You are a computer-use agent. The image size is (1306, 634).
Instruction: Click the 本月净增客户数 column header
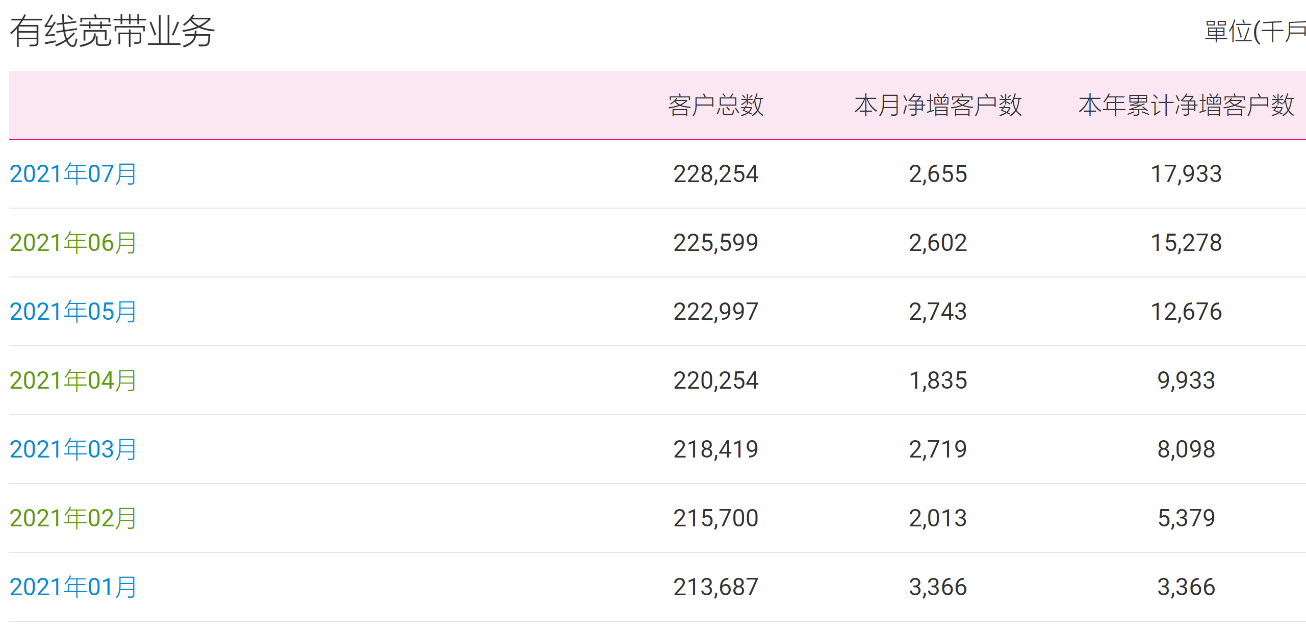click(x=938, y=106)
